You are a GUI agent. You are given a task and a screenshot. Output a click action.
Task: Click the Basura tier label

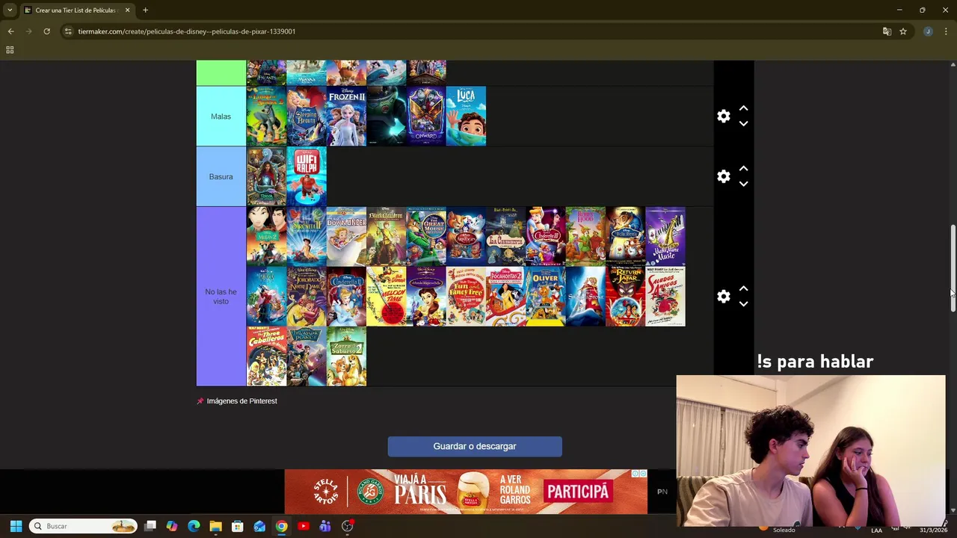coord(221,176)
